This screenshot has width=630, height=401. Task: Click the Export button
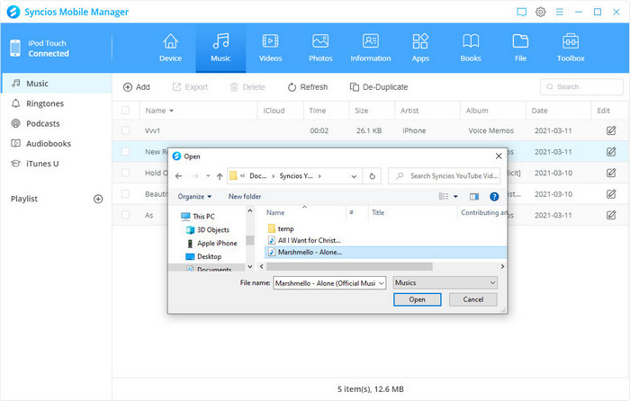[x=190, y=87]
